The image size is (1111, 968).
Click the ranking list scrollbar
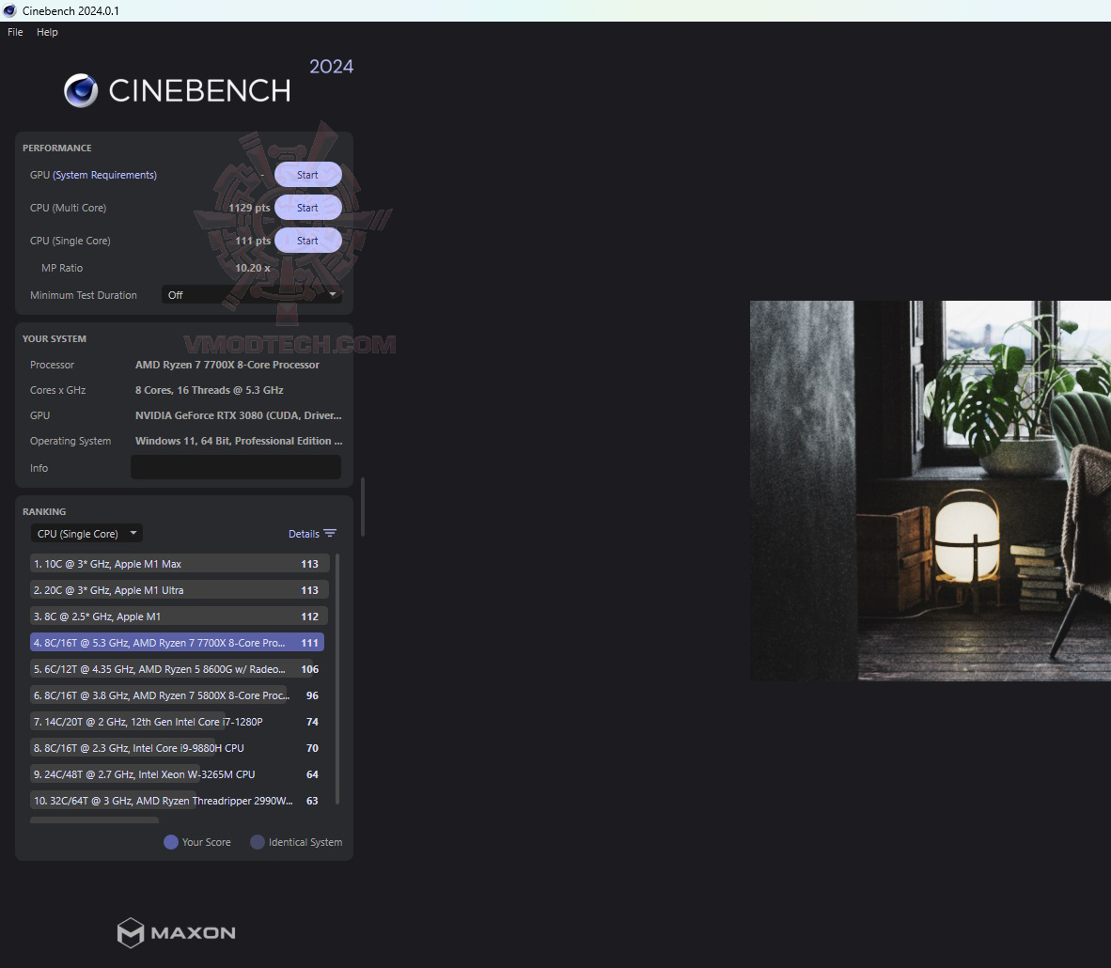tap(337, 679)
